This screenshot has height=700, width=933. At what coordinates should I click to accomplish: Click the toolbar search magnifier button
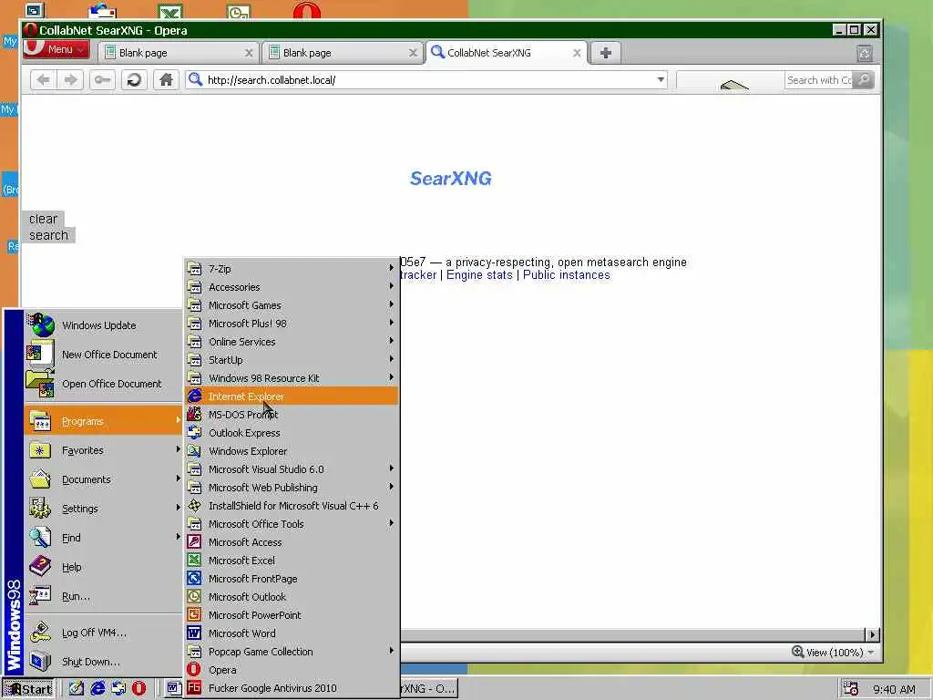864,80
